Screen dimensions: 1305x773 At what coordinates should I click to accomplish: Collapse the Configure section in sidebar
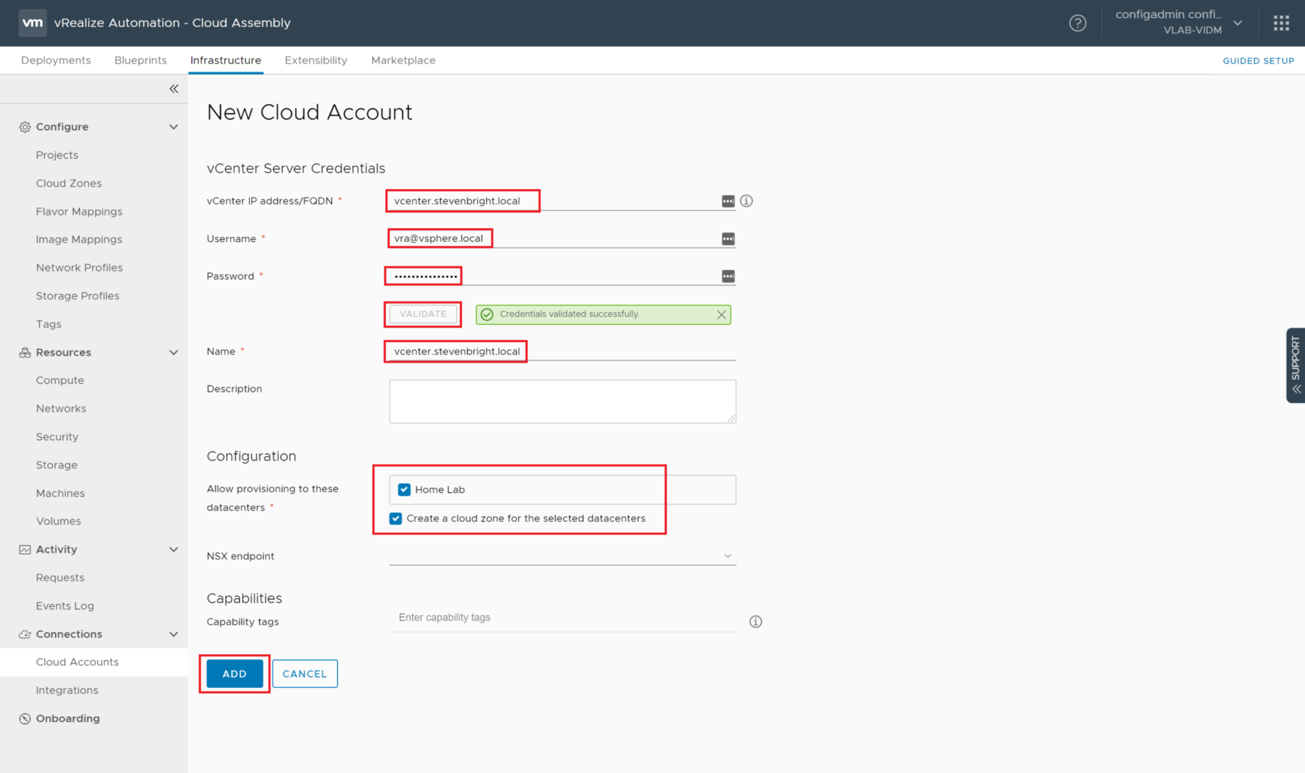point(173,127)
